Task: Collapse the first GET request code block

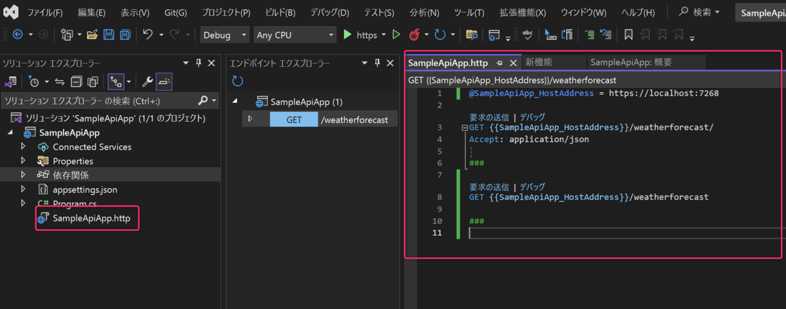Action: (x=465, y=128)
